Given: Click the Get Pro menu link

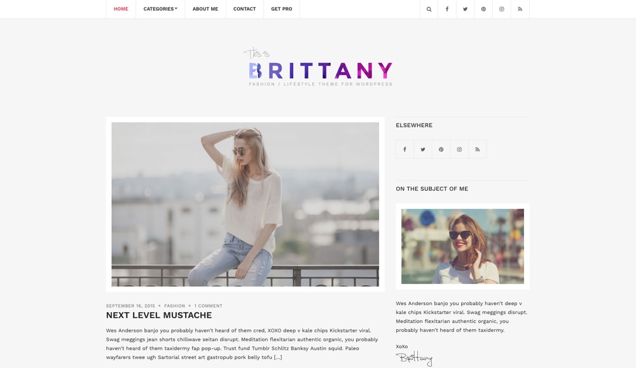Looking at the screenshot, I should pos(282,9).
